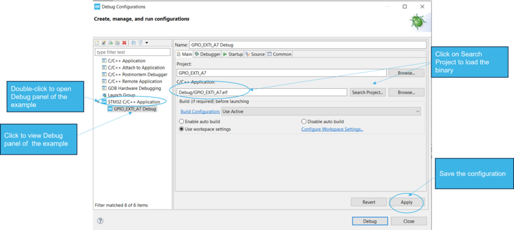514x230 pixels.
Task: Click Export launch configuration icon
Action: [111, 43]
